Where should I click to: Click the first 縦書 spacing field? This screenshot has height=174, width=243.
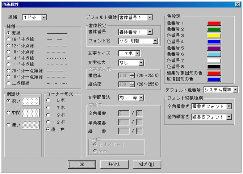[x=124, y=131]
